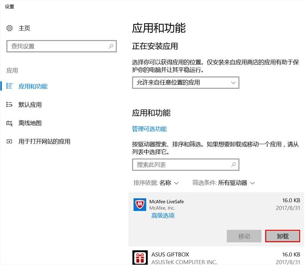Open 高级选项 for McAfee LiveSafe
Viewport: 305px width, 265px height.
click(163, 216)
